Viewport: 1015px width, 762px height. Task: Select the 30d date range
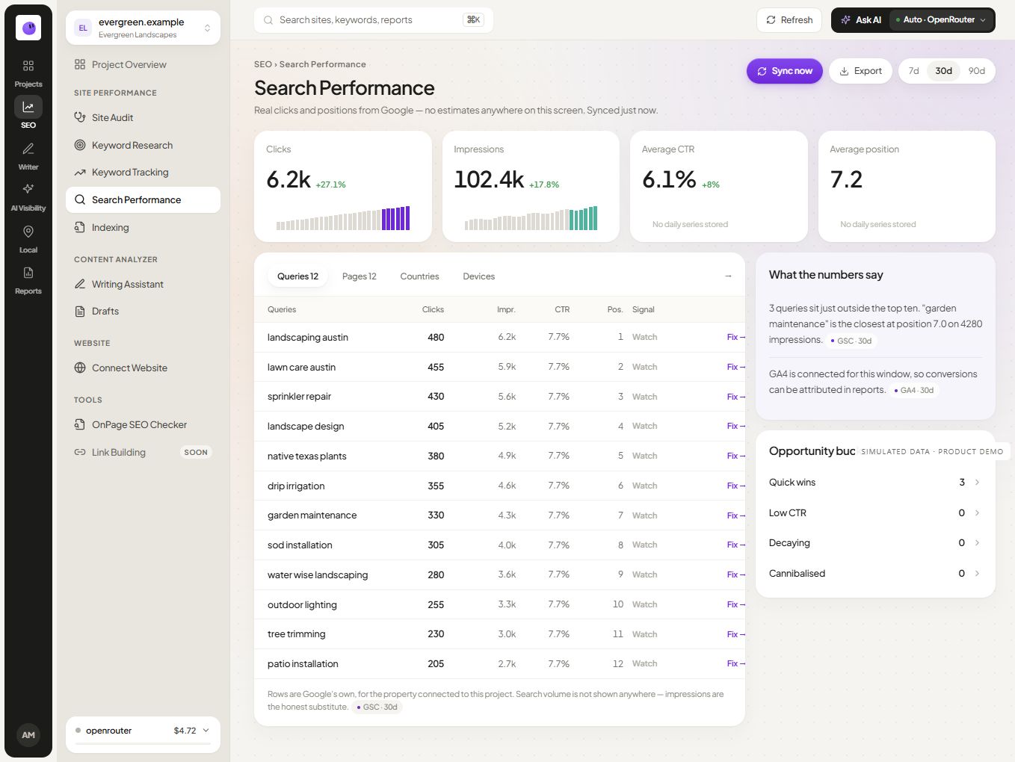click(944, 71)
